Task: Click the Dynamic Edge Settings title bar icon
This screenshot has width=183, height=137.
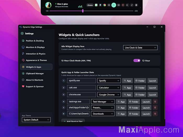Action: click(21, 27)
